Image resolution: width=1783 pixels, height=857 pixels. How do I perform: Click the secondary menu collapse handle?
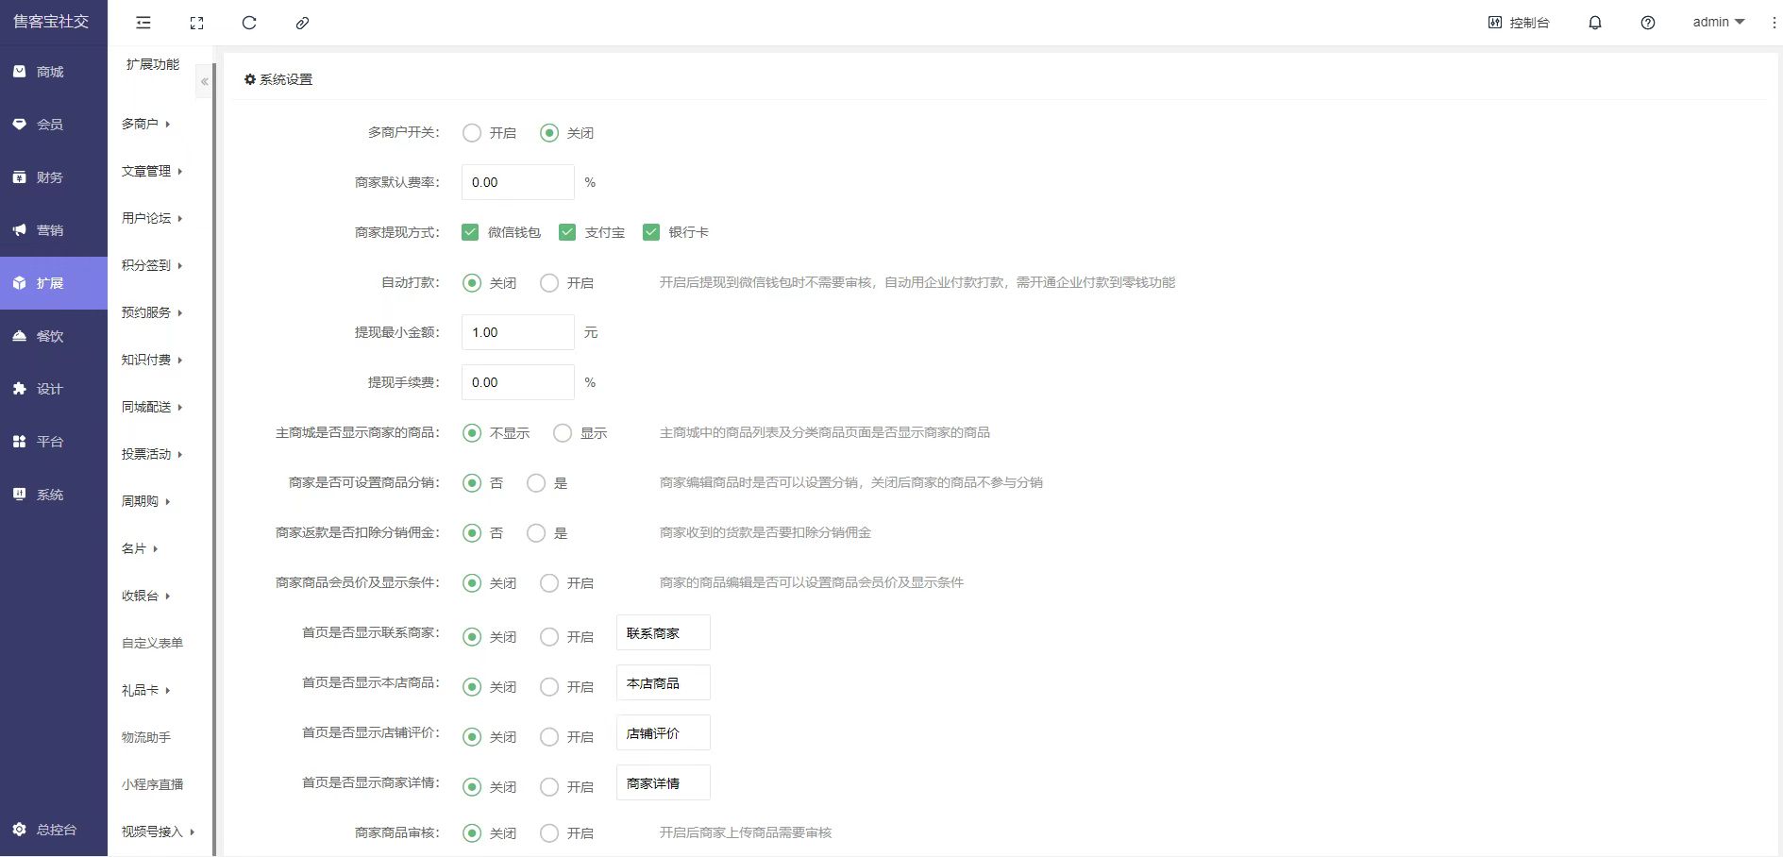pos(204,81)
